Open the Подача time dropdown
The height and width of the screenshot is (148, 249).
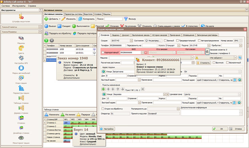click(x=209, y=45)
